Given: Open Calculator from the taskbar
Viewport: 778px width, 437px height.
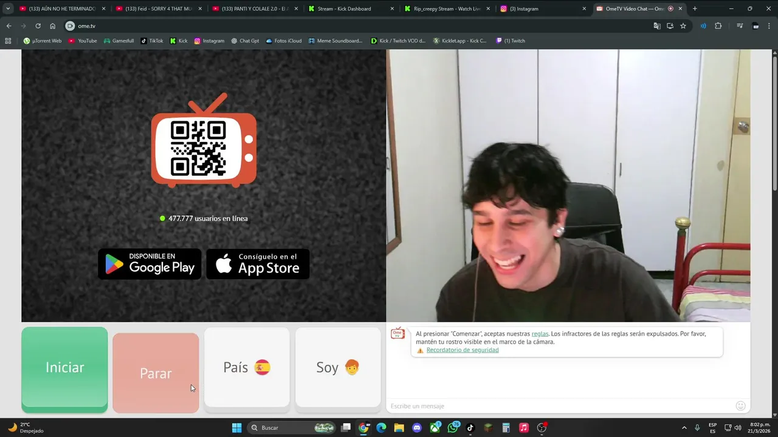Looking at the screenshot, I should [x=506, y=428].
